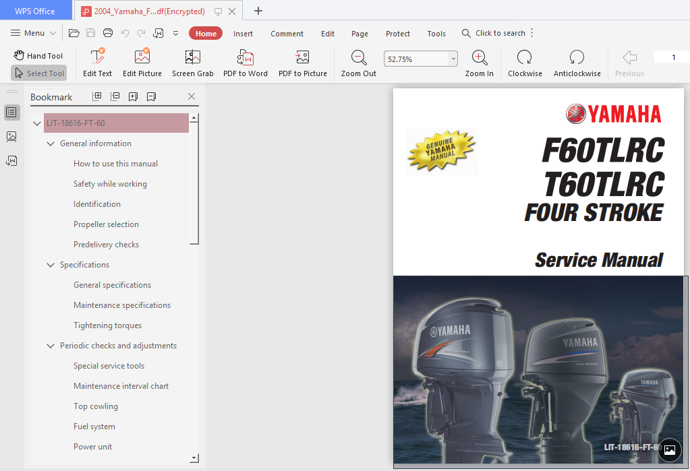The height and width of the screenshot is (471, 690).
Task: Click the Edit Picture tool
Action: click(x=142, y=63)
